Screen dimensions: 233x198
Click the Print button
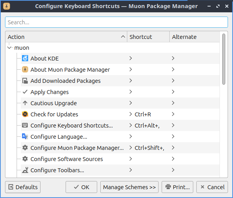point(177,187)
